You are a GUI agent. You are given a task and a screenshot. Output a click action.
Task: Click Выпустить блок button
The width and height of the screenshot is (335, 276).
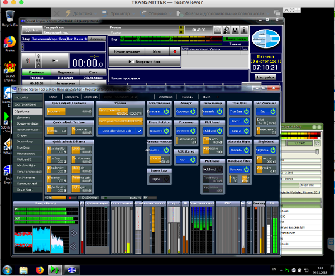145,62
